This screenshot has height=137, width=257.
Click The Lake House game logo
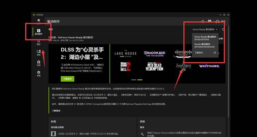[x=125, y=53]
